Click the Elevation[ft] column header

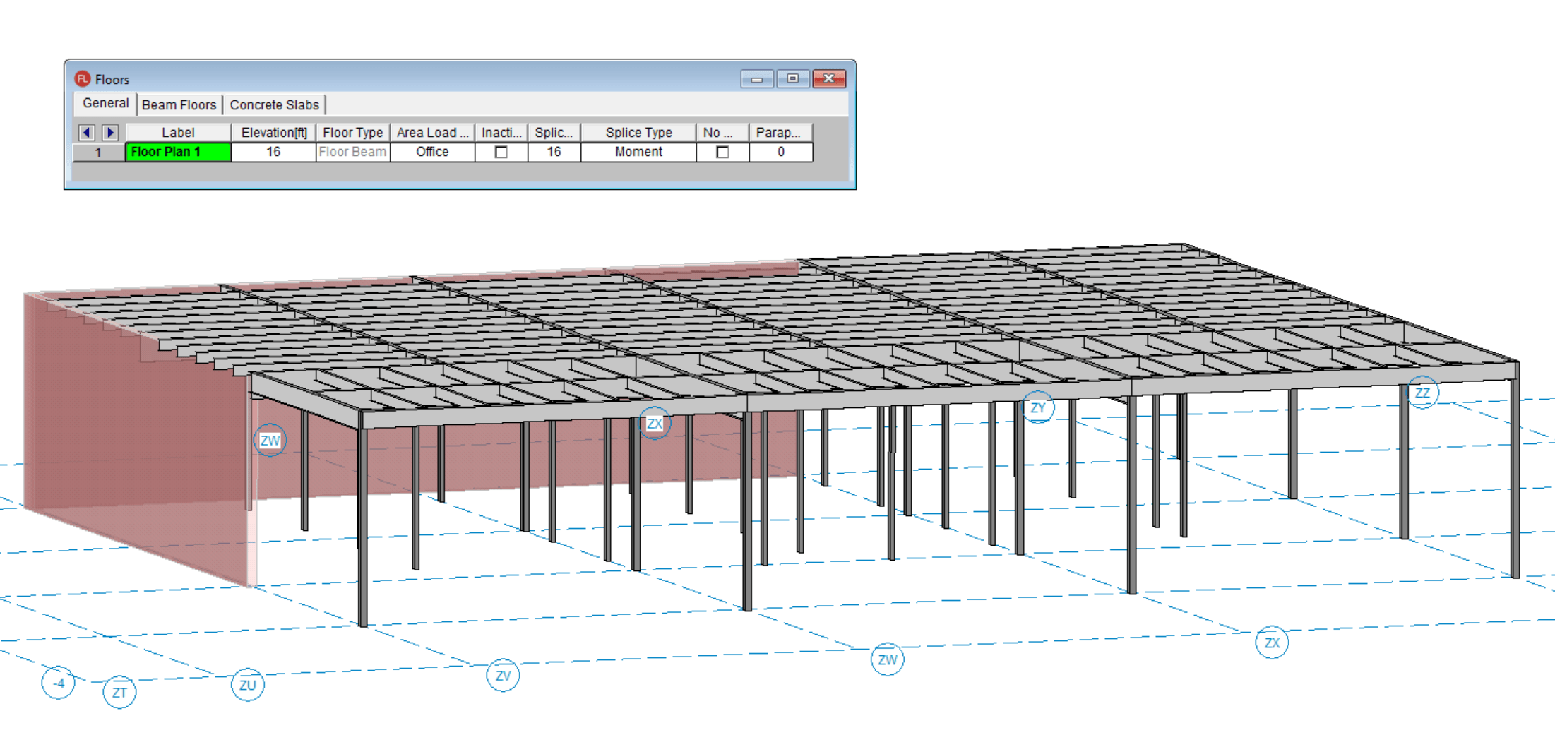(x=273, y=132)
